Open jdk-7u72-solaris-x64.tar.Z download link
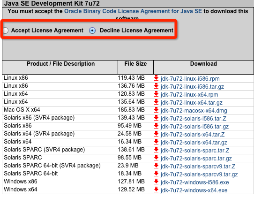 point(193,135)
